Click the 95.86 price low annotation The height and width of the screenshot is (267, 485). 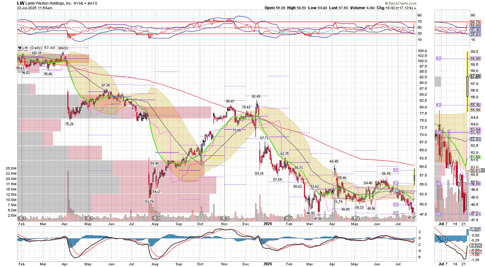click(x=48, y=74)
